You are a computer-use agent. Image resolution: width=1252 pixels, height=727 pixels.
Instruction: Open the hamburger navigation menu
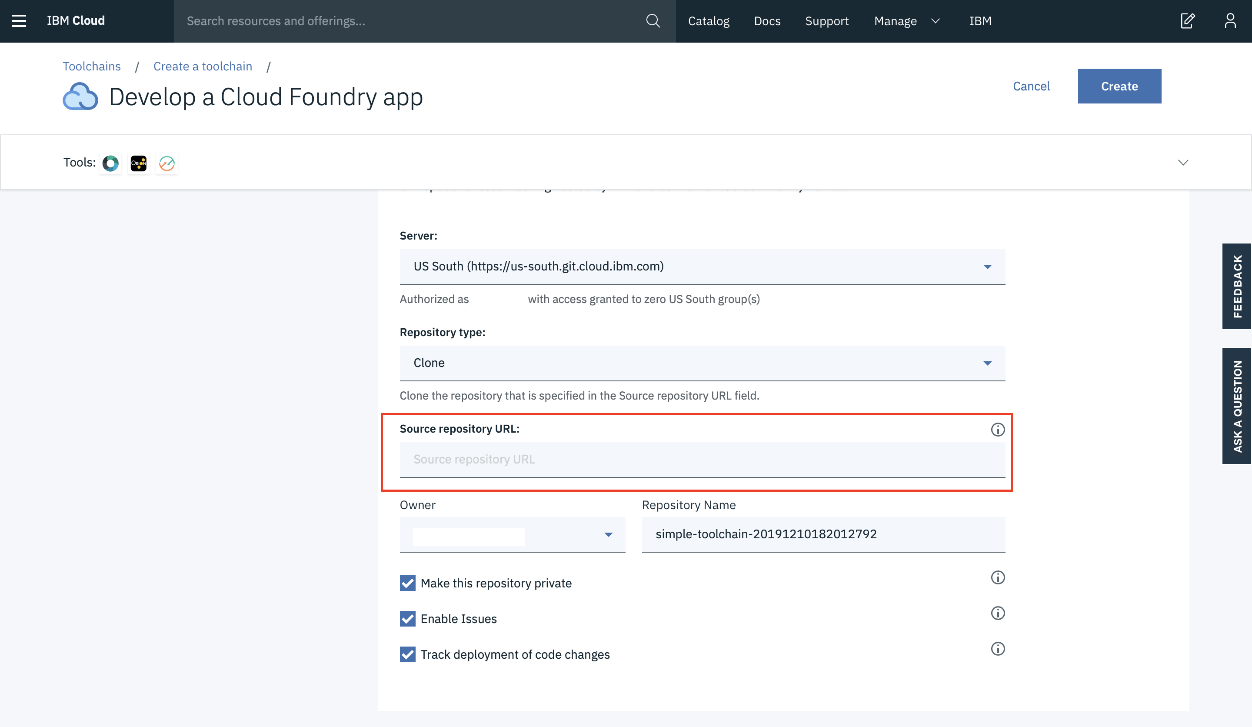(x=19, y=21)
